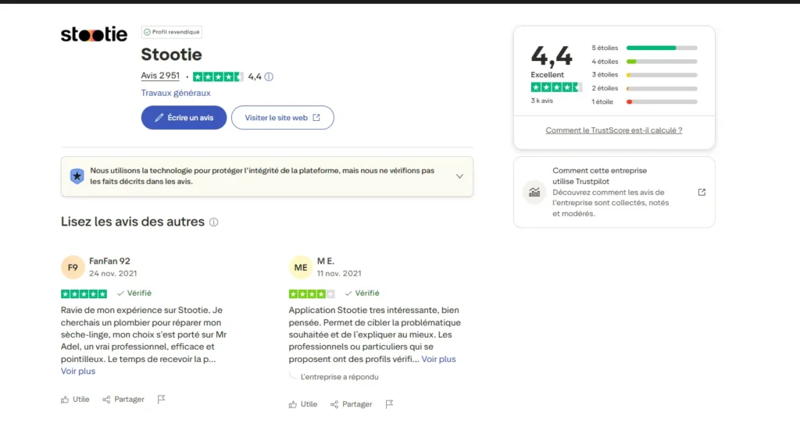This screenshot has width=800, height=423.
Task: Click the Stootie logo
Action: coord(94,34)
